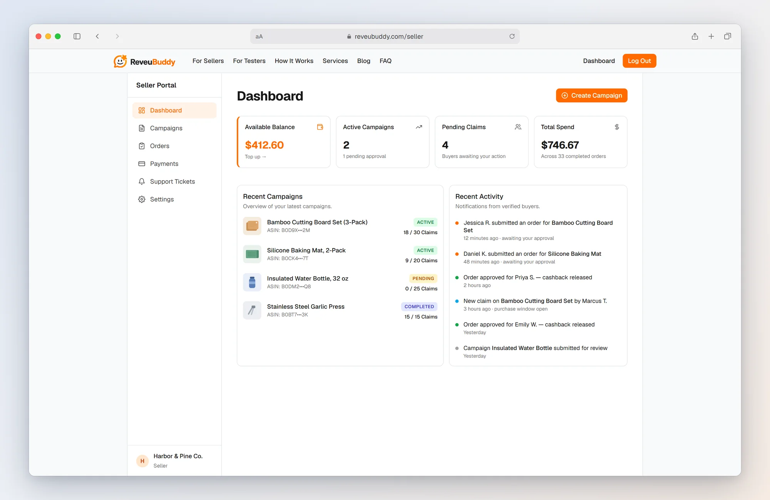Screen dimensions: 770x500
Task: Reload the page with refresh icon
Action: coord(512,36)
